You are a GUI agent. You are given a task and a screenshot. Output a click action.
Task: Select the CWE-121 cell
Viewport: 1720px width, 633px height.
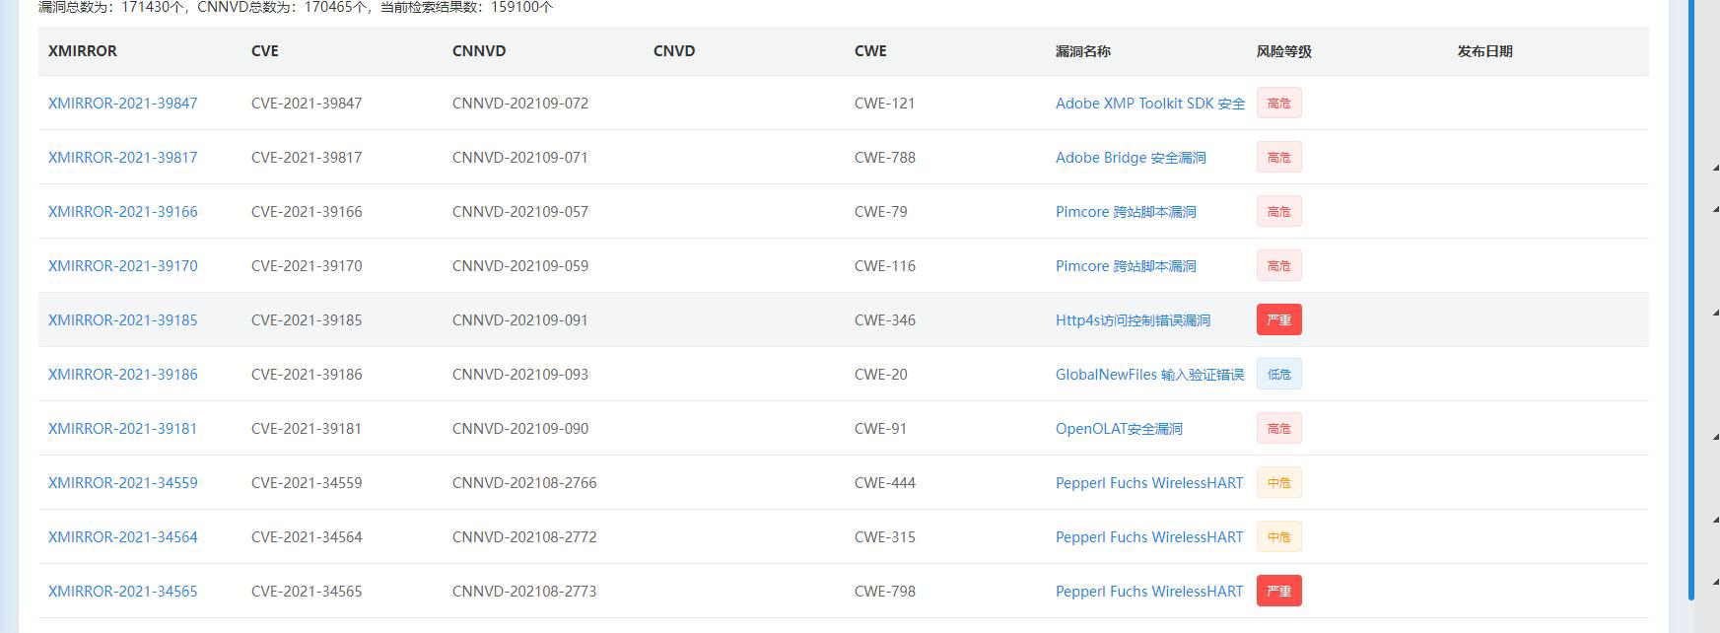click(x=885, y=104)
